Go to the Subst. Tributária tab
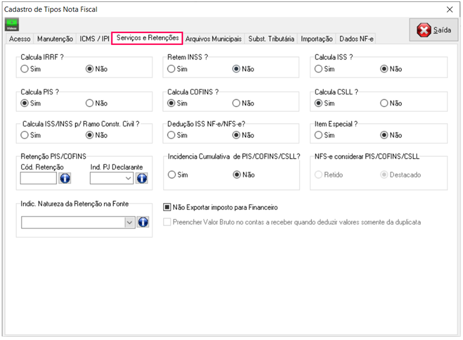The width and height of the screenshot is (463, 340). pyautogui.click(x=271, y=39)
